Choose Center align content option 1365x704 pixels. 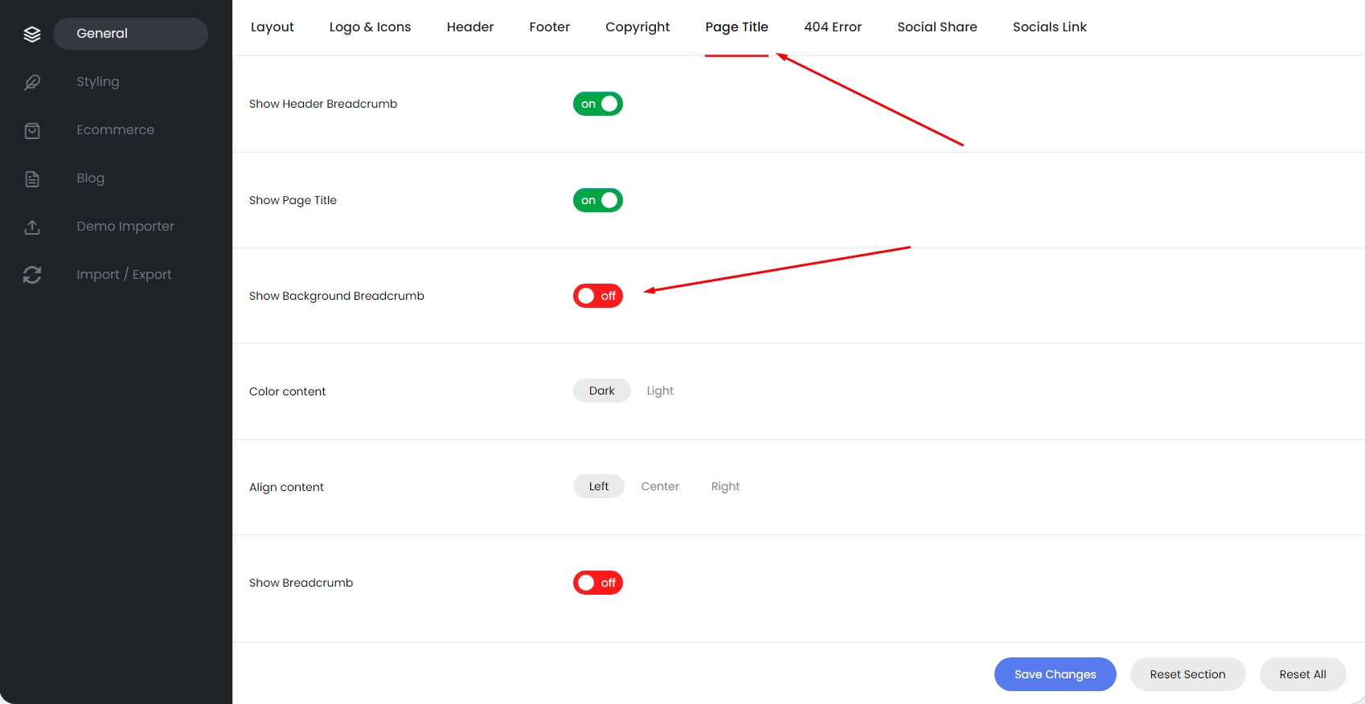coord(660,486)
